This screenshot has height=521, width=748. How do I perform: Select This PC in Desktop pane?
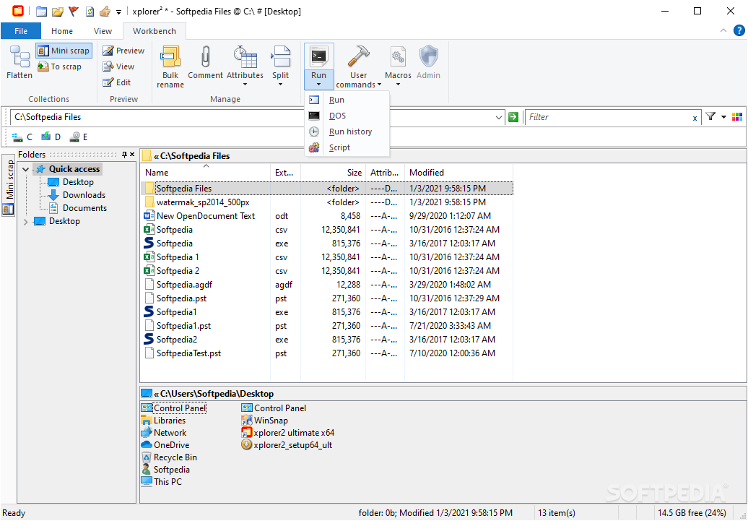tap(162, 482)
